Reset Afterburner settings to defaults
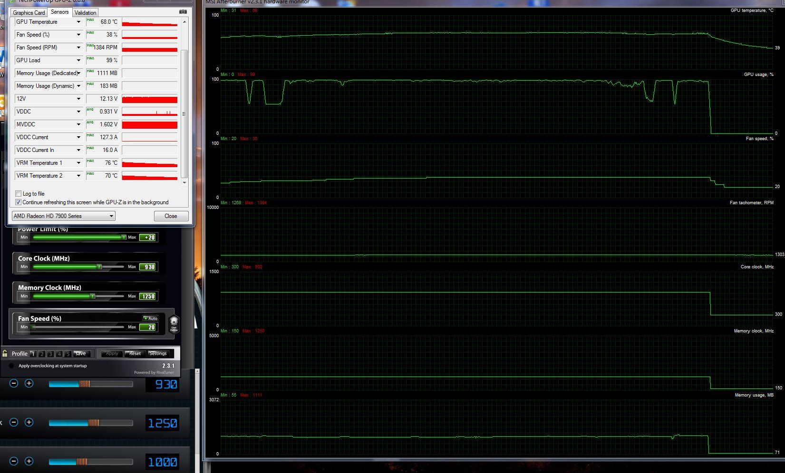Viewport: 785px width, 473px height. [135, 354]
